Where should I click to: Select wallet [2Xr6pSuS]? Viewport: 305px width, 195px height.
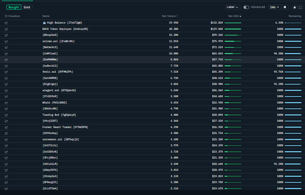click(x=50, y=176)
